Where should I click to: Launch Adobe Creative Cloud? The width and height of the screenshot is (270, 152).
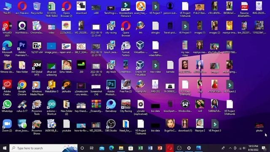[7, 88]
